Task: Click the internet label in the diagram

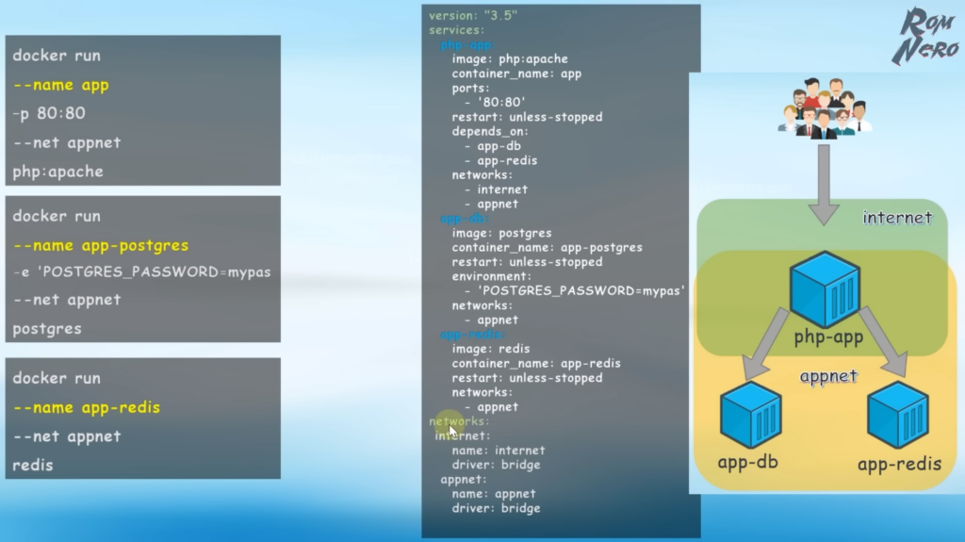Action: point(897,218)
